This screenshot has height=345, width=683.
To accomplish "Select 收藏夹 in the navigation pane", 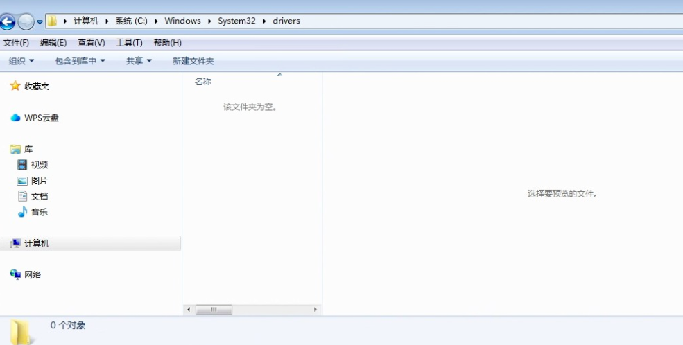I will [37, 87].
